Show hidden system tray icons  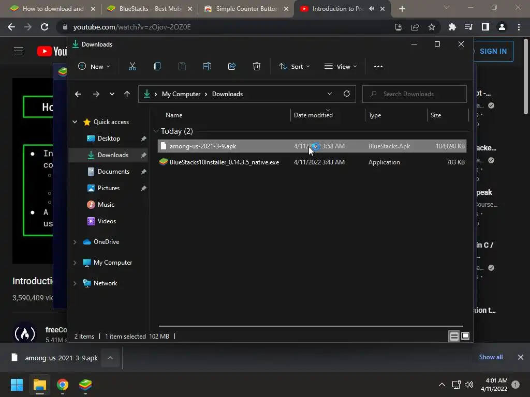coord(442,385)
